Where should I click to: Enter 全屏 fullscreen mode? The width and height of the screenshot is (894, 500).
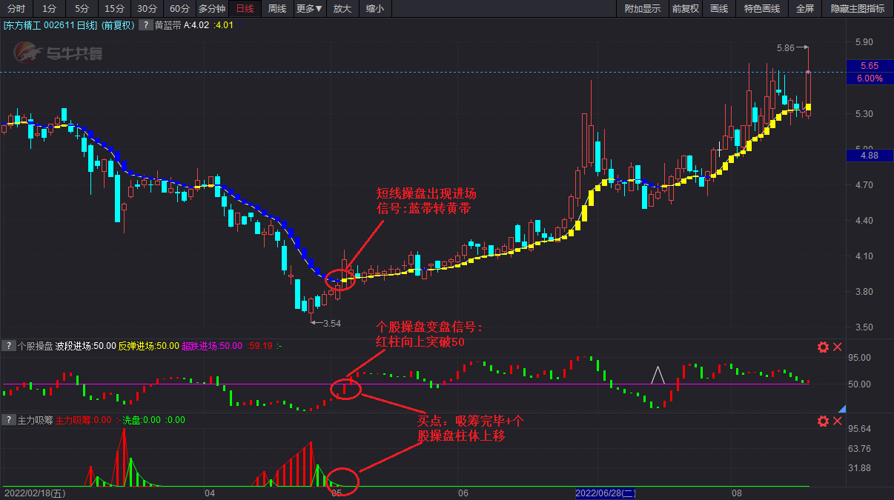[805, 9]
